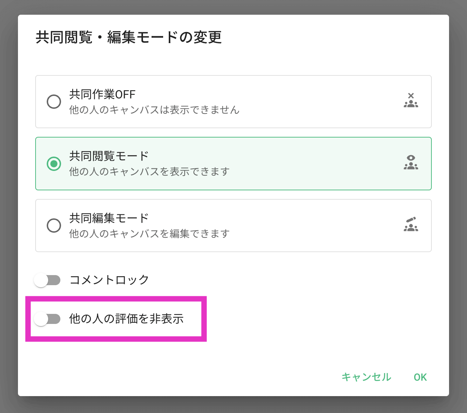Click the 他の人の評価を非表示 label text
Screen dimensions: 467x413
click(126, 319)
